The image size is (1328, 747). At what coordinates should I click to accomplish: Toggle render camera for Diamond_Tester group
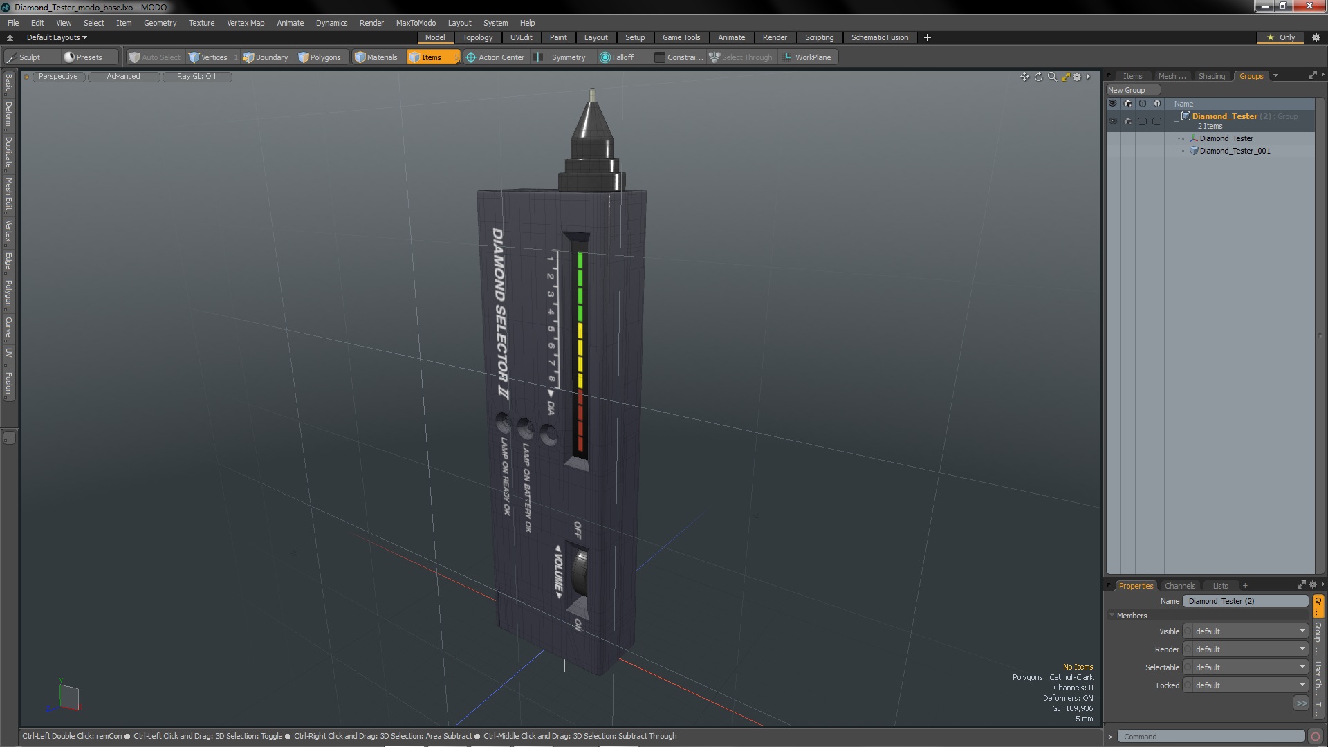[x=1128, y=121]
